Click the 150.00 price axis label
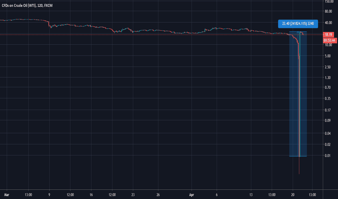The width and height of the screenshot is (338, 199). coord(329,1)
